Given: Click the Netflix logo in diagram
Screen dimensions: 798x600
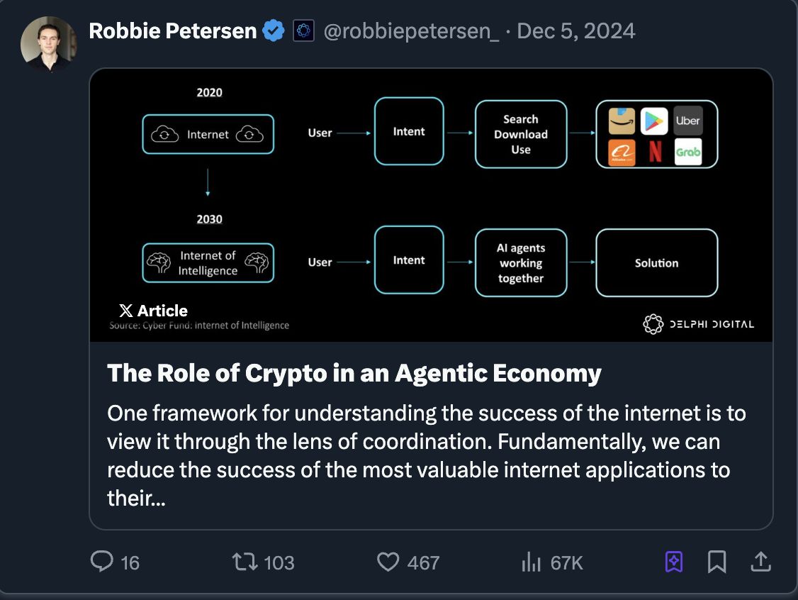Looking at the screenshot, I should pos(655,152).
